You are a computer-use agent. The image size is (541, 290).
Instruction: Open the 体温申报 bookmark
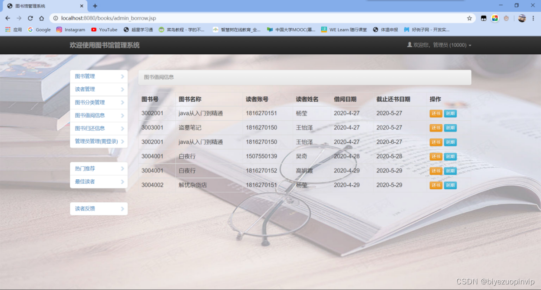point(386,30)
